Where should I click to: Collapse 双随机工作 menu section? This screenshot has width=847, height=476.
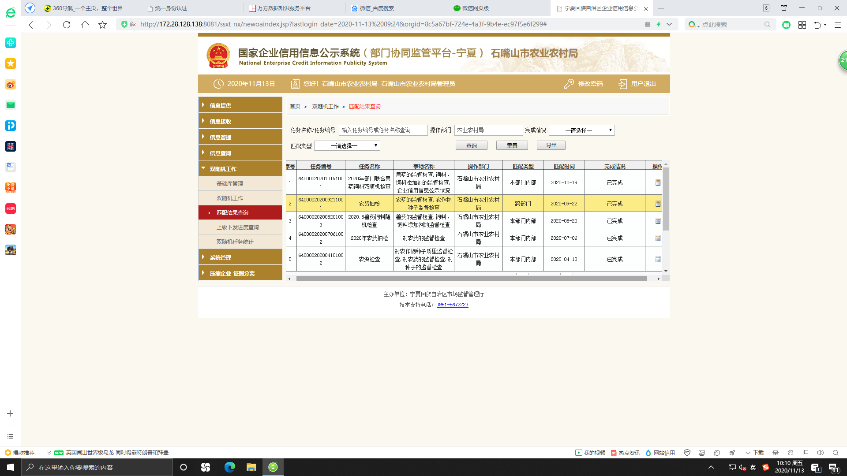point(240,169)
